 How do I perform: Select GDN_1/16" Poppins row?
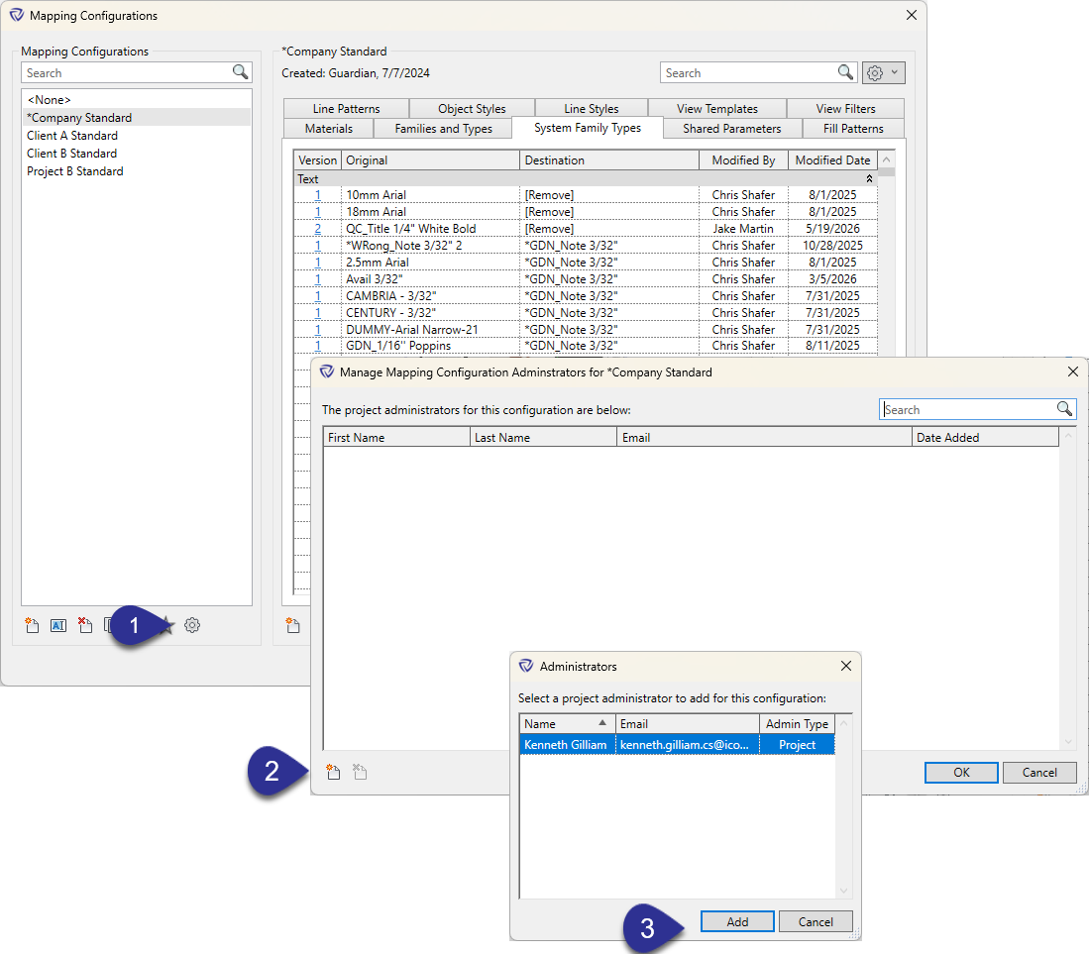pos(586,346)
